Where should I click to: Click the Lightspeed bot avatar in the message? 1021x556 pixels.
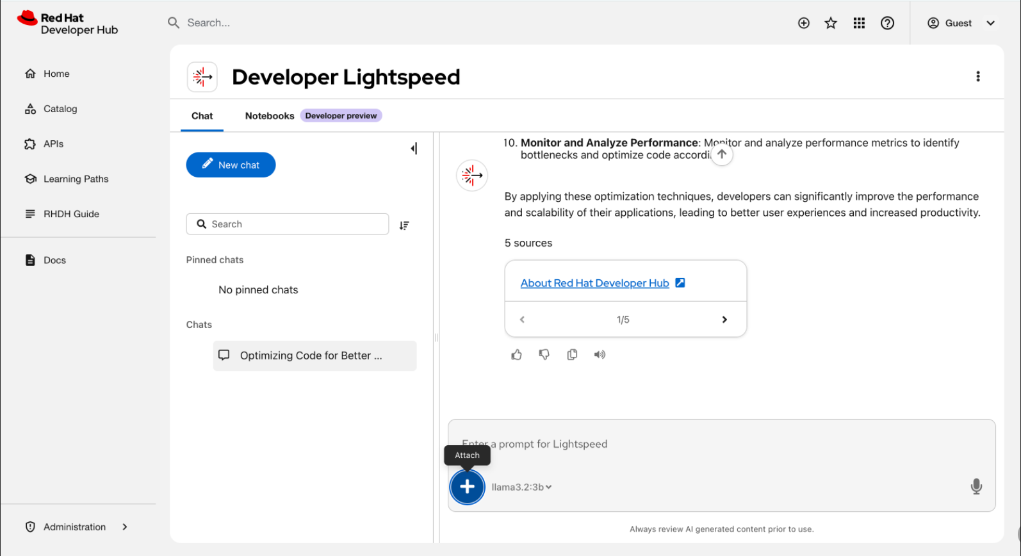(472, 176)
